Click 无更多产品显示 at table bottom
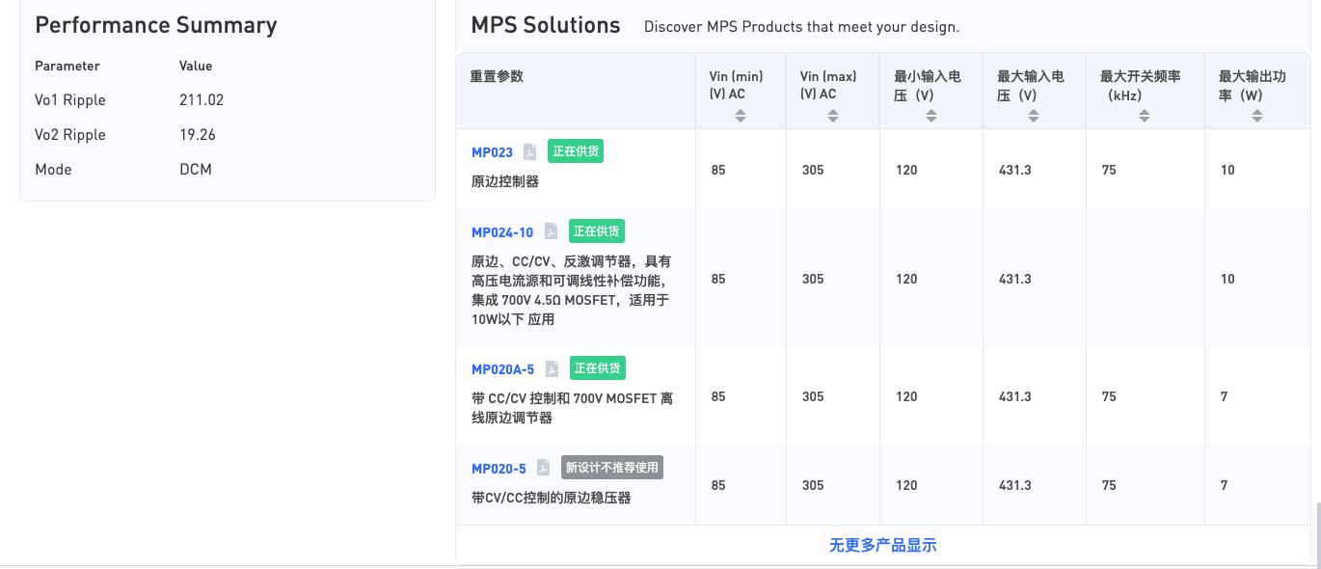This screenshot has height=569, width=1321. click(x=882, y=545)
